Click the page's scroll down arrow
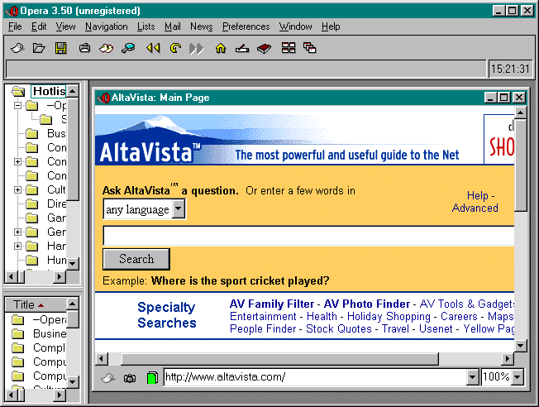The image size is (539, 407). click(x=521, y=346)
